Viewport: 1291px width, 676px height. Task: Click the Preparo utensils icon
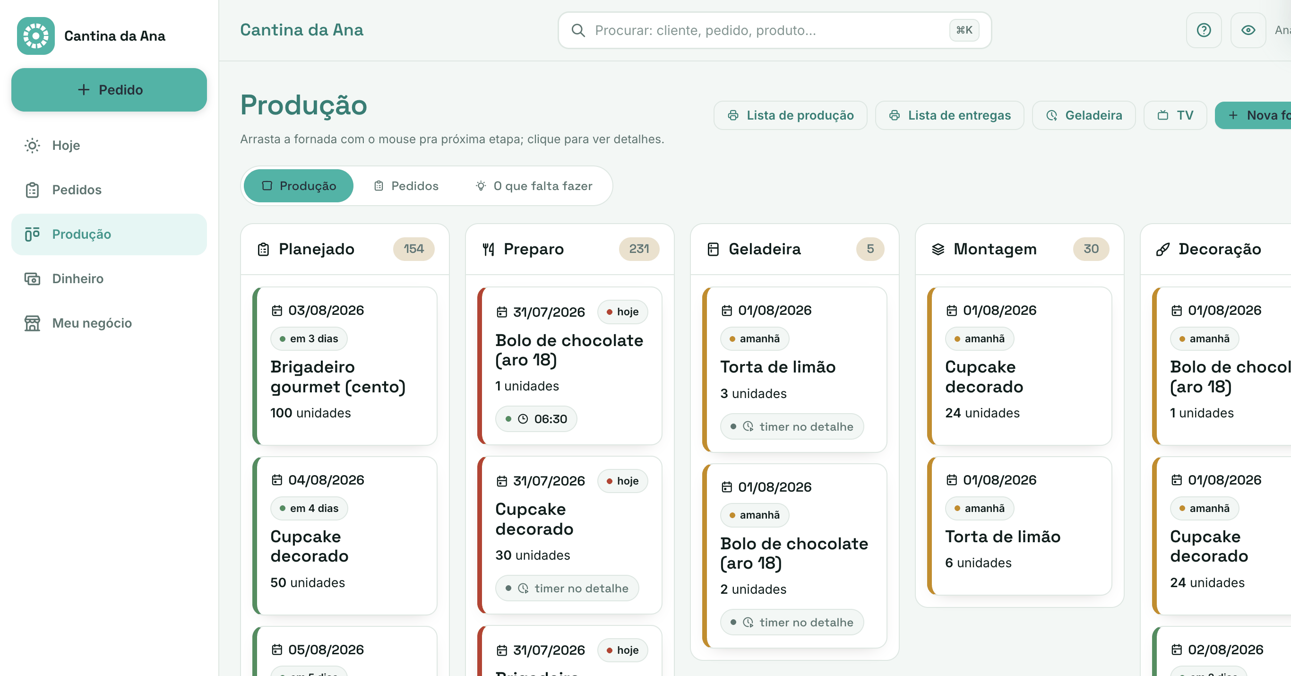tap(488, 249)
